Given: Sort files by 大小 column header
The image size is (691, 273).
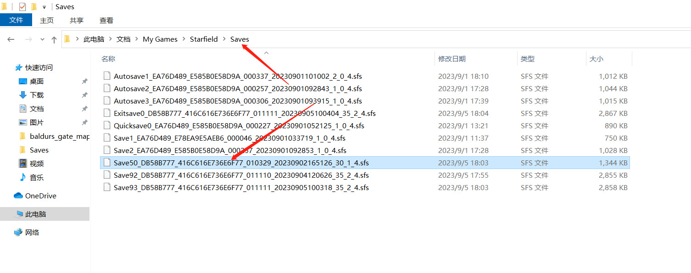Looking at the screenshot, I should [596, 59].
